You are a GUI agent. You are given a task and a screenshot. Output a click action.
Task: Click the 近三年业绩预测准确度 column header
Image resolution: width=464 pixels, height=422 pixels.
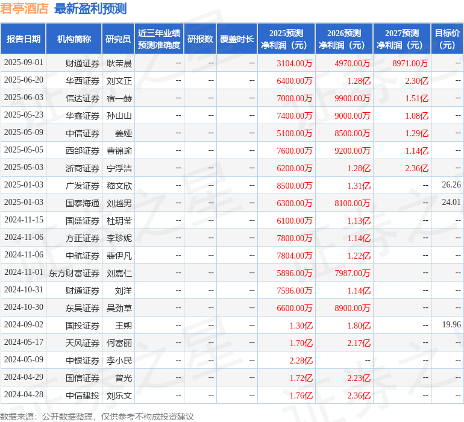point(158,39)
